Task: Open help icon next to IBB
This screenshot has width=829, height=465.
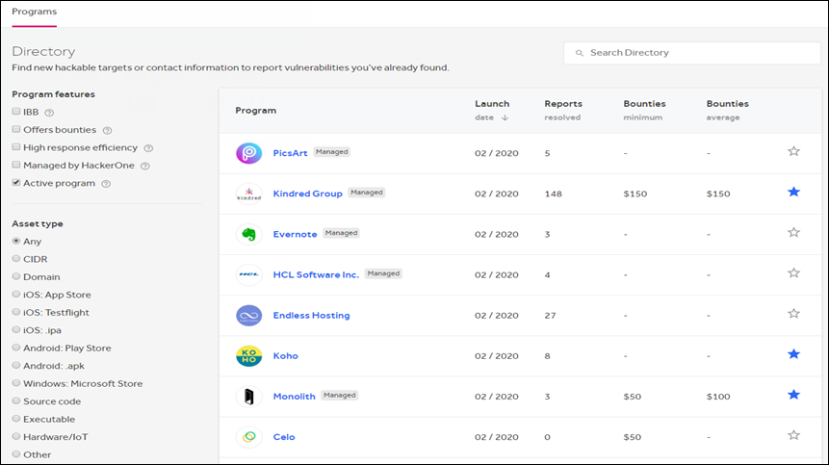Action: (49, 113)
